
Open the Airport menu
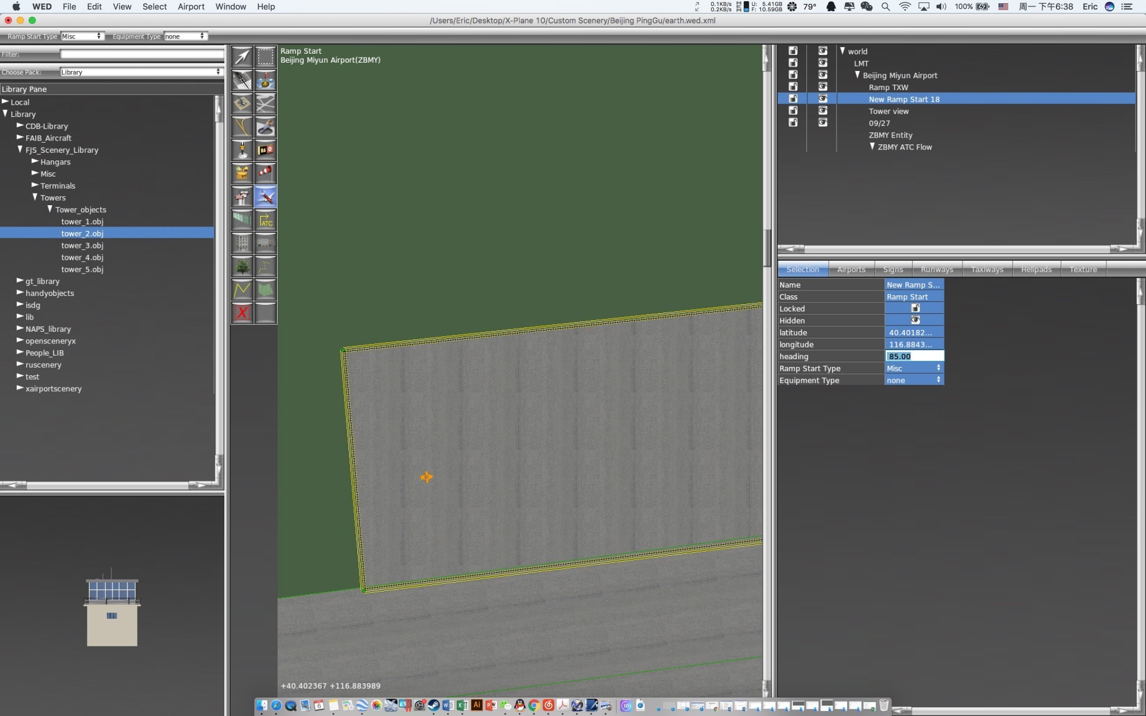[x=191, y=7]
